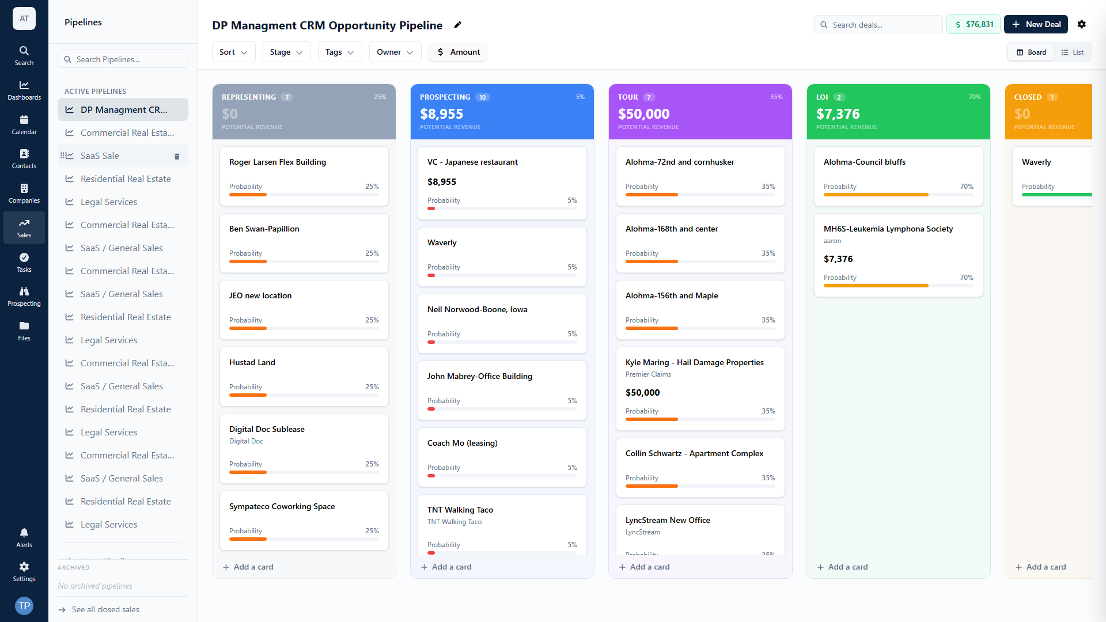Create a New Deal
This screenshot has width=1106, height=622.
pos(1036,24)
